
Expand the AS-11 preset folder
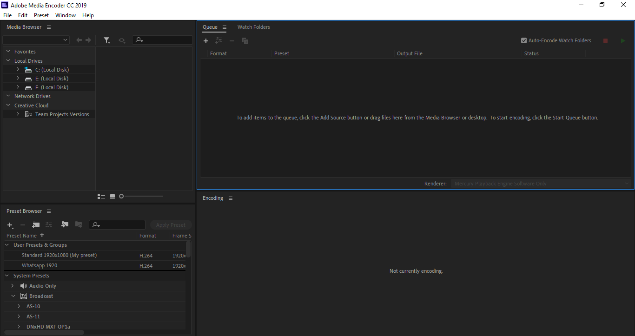pos(19,316)
